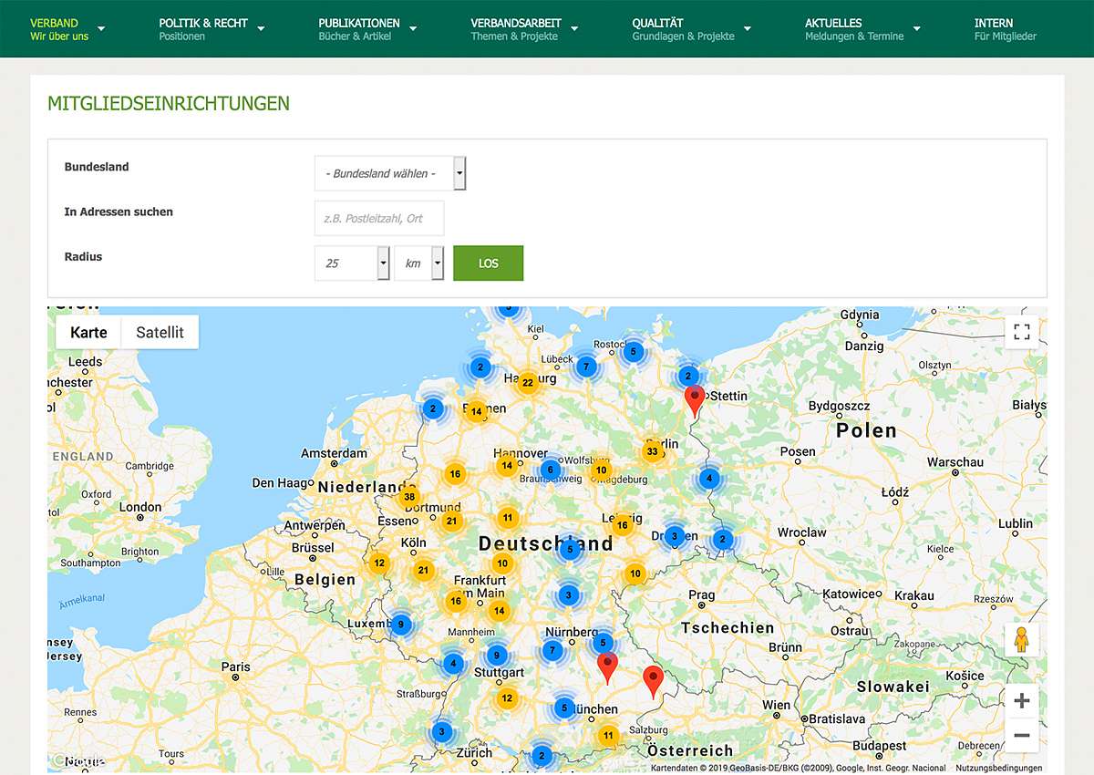Click the cluster marker 11 above Deutschland label
Viewport: 1094px width, 775px height.
click(508, 518)
